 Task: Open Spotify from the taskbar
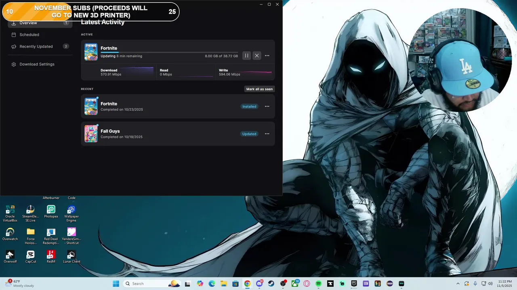point(318,284)
